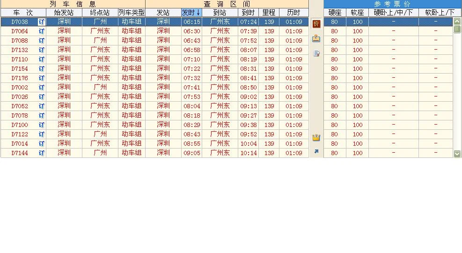Click the 订 booking icon for train D7014
This screenshot has height=253, width=462.
[x=41, y=144]
